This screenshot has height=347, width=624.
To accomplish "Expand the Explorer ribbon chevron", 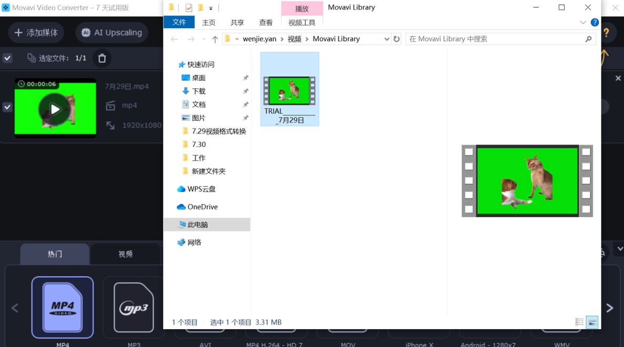I will coord(583,23).
